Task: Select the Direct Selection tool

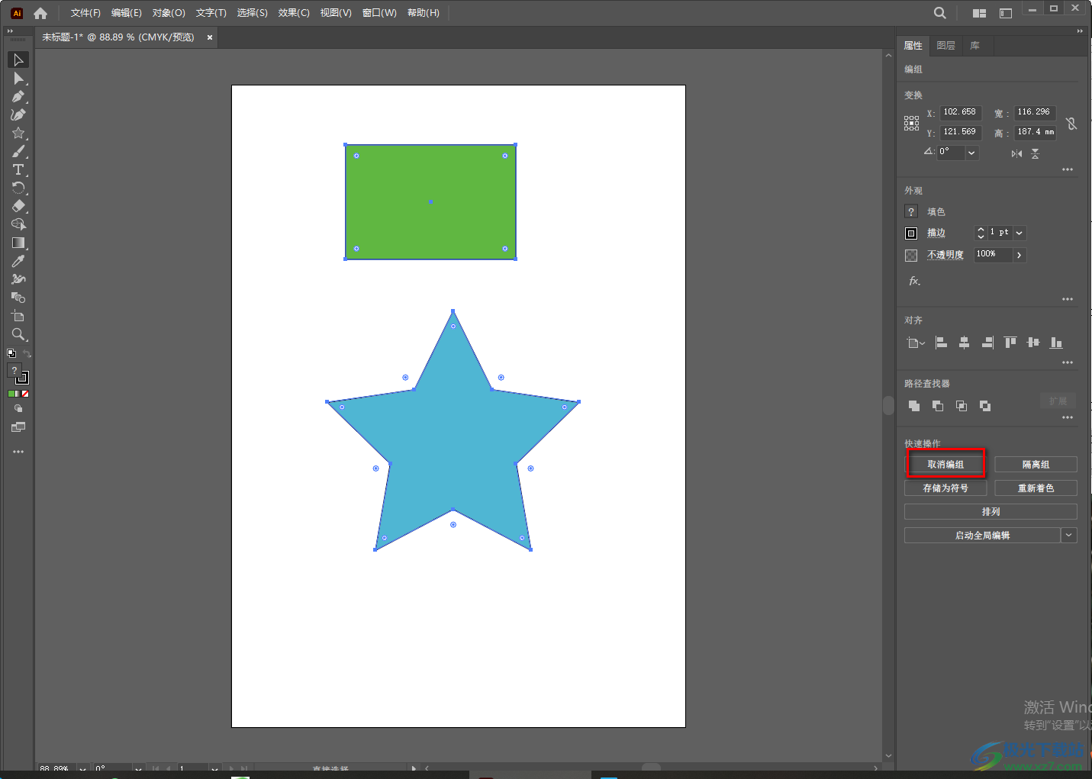Action: pos(18,78)
